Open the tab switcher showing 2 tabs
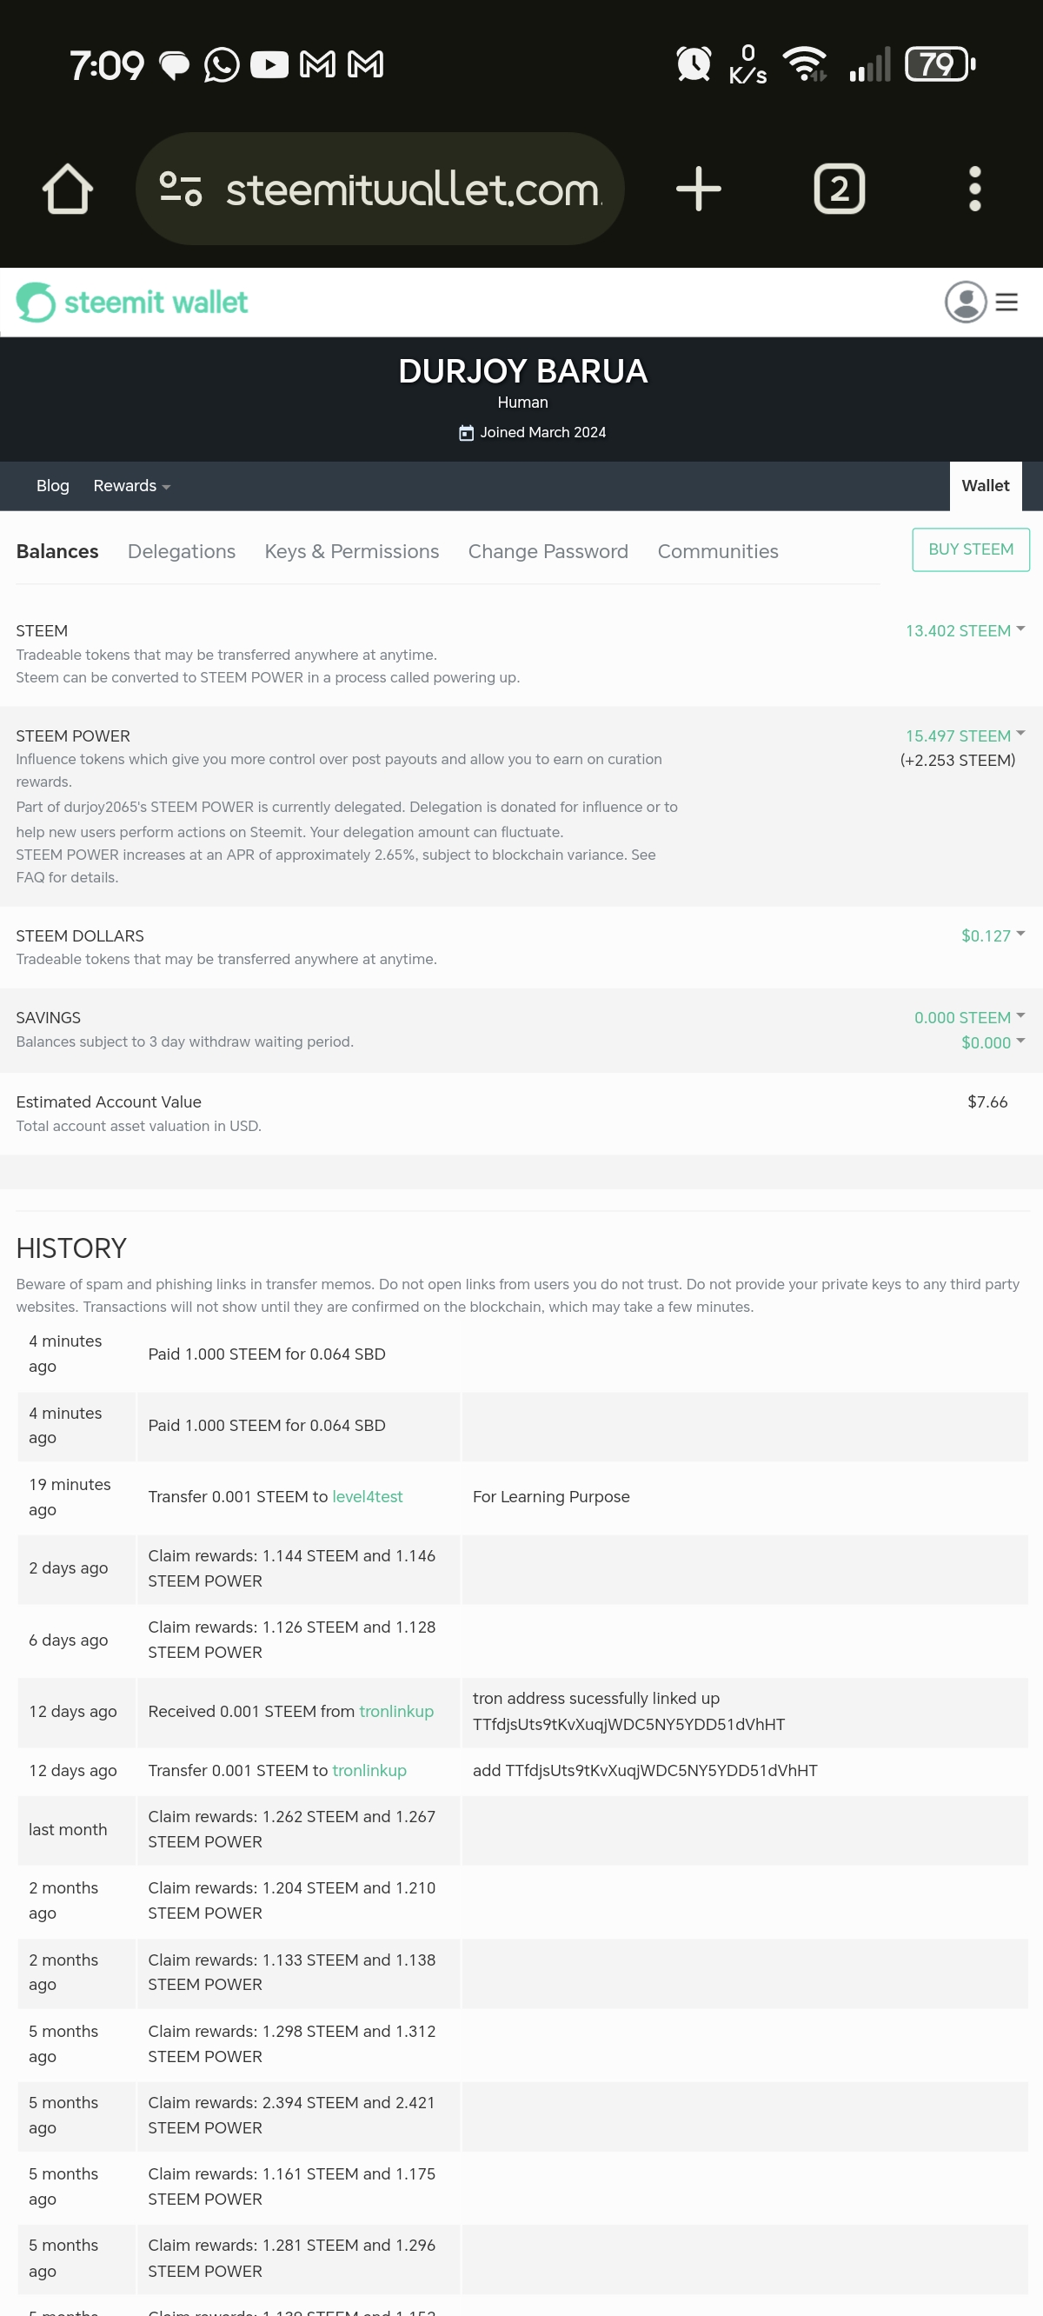The height and width of the screenshot is (2316, 1043). pyautogui.click(x=839, y=189)
